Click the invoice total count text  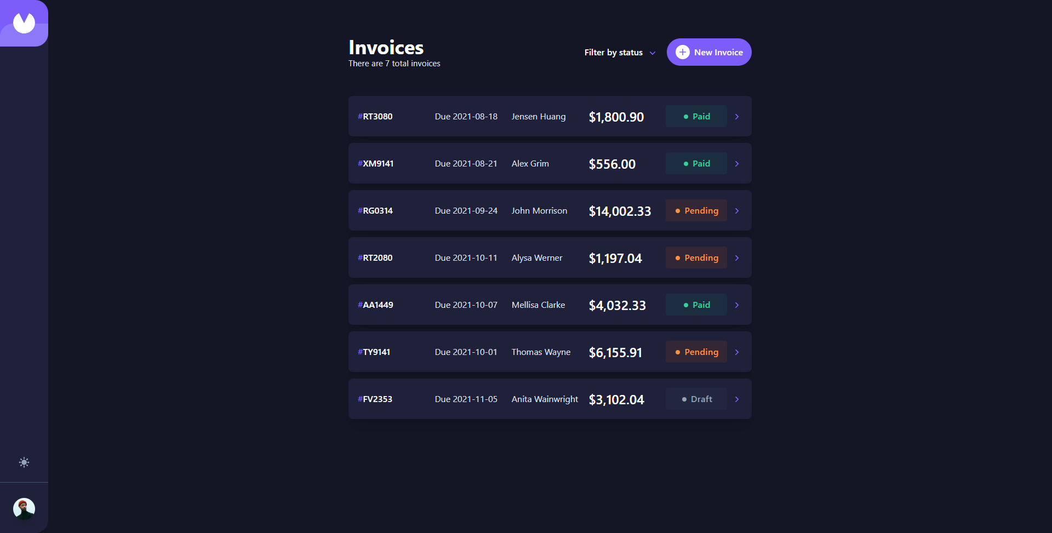point(394,63)
